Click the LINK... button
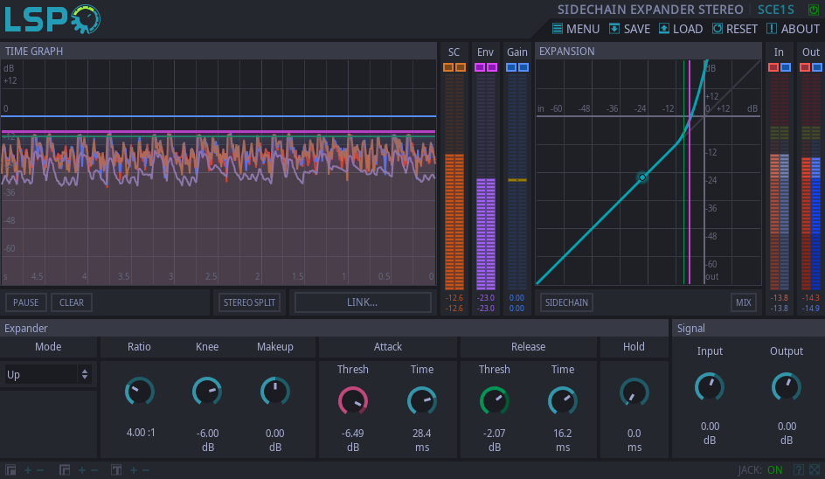The image size is (825, 479). click(363, 302)
